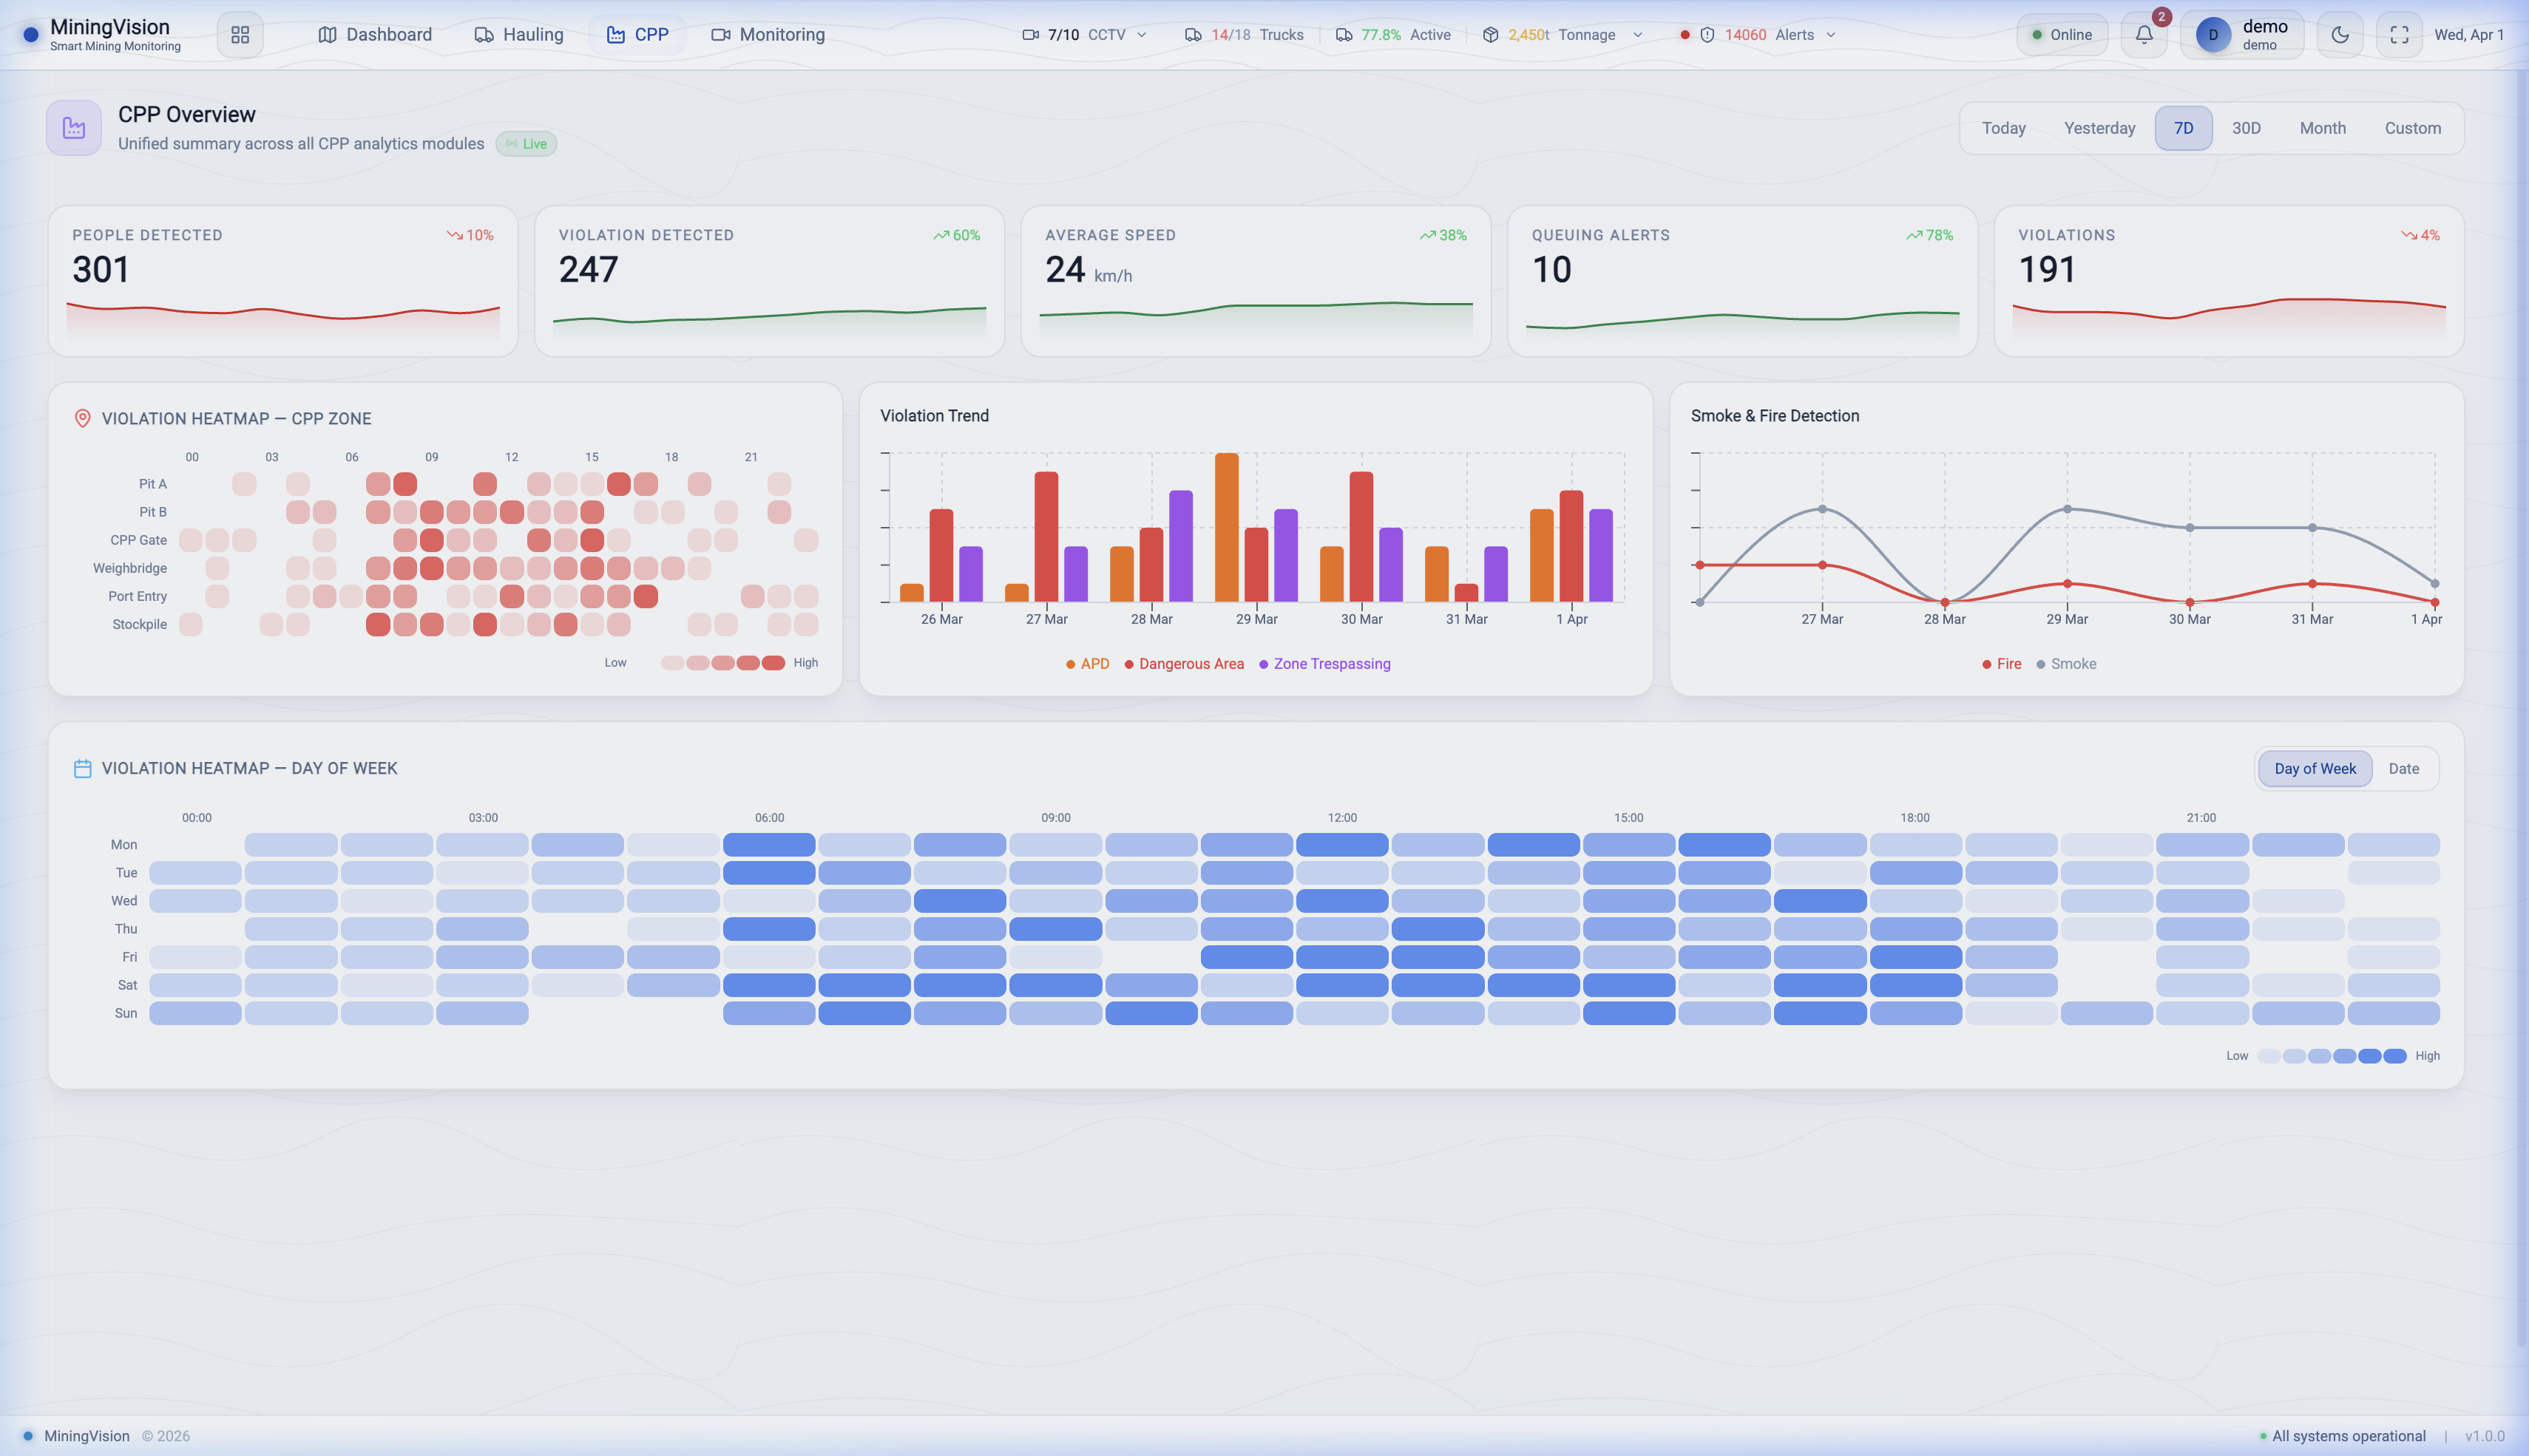Click the violation heatmap location pin icon
The height and width of the screenshot is (1456, 2529).
click(x=83, y=418)
